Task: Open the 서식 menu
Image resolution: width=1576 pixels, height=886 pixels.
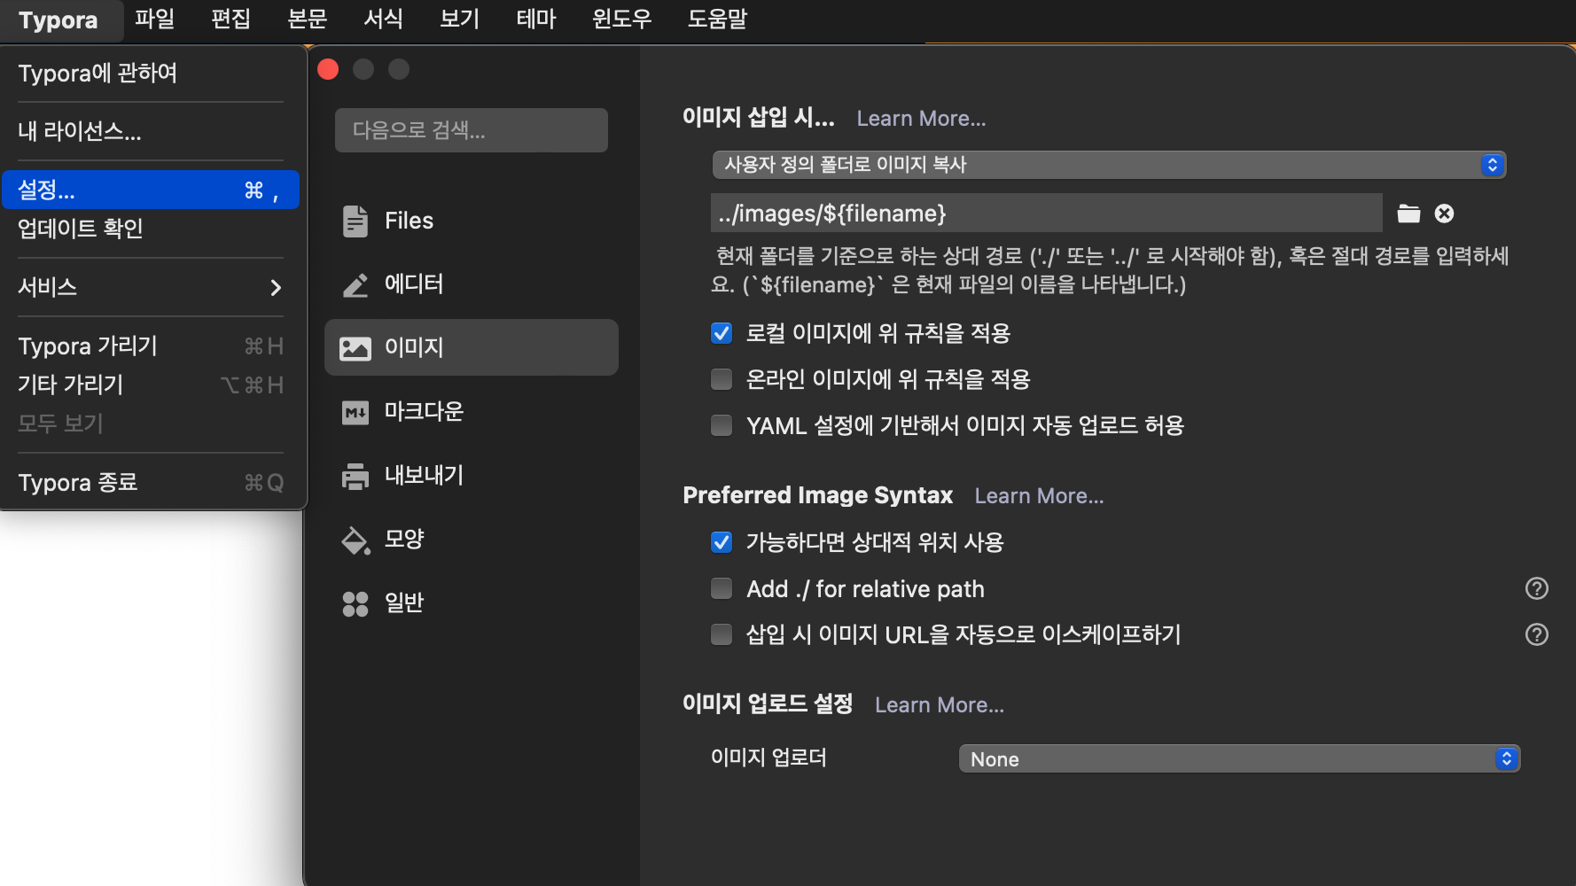Action: [x=384, y=19]
